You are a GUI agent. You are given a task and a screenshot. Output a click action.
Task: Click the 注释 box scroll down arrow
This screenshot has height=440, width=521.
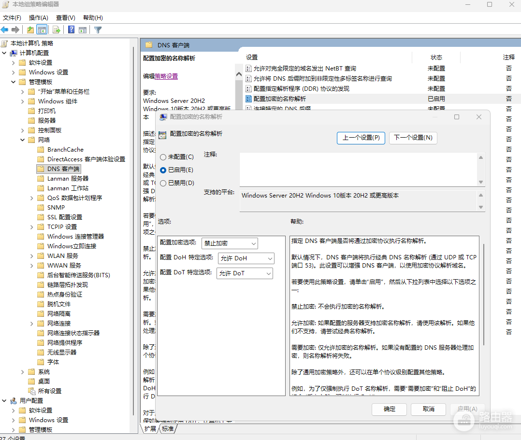click(x=481, y=182)
